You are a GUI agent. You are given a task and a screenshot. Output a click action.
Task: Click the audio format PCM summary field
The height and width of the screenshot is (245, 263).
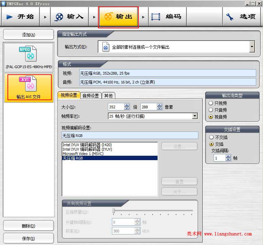[167, 82]
